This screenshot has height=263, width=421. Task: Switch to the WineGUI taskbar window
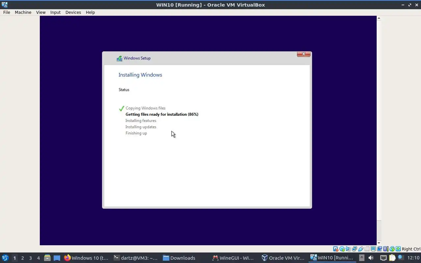pyautogui.click(x=234, y=258)
